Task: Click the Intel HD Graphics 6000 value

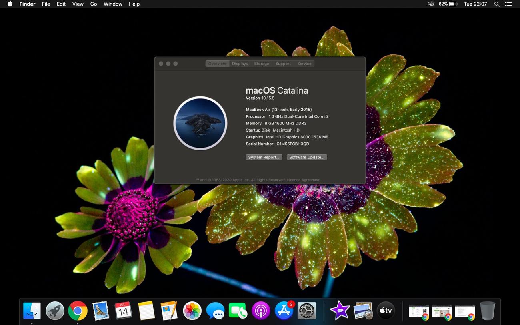Action: (297, 137)
